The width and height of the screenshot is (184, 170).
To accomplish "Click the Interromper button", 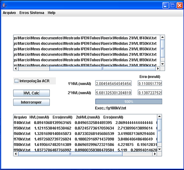I will 31,102.
